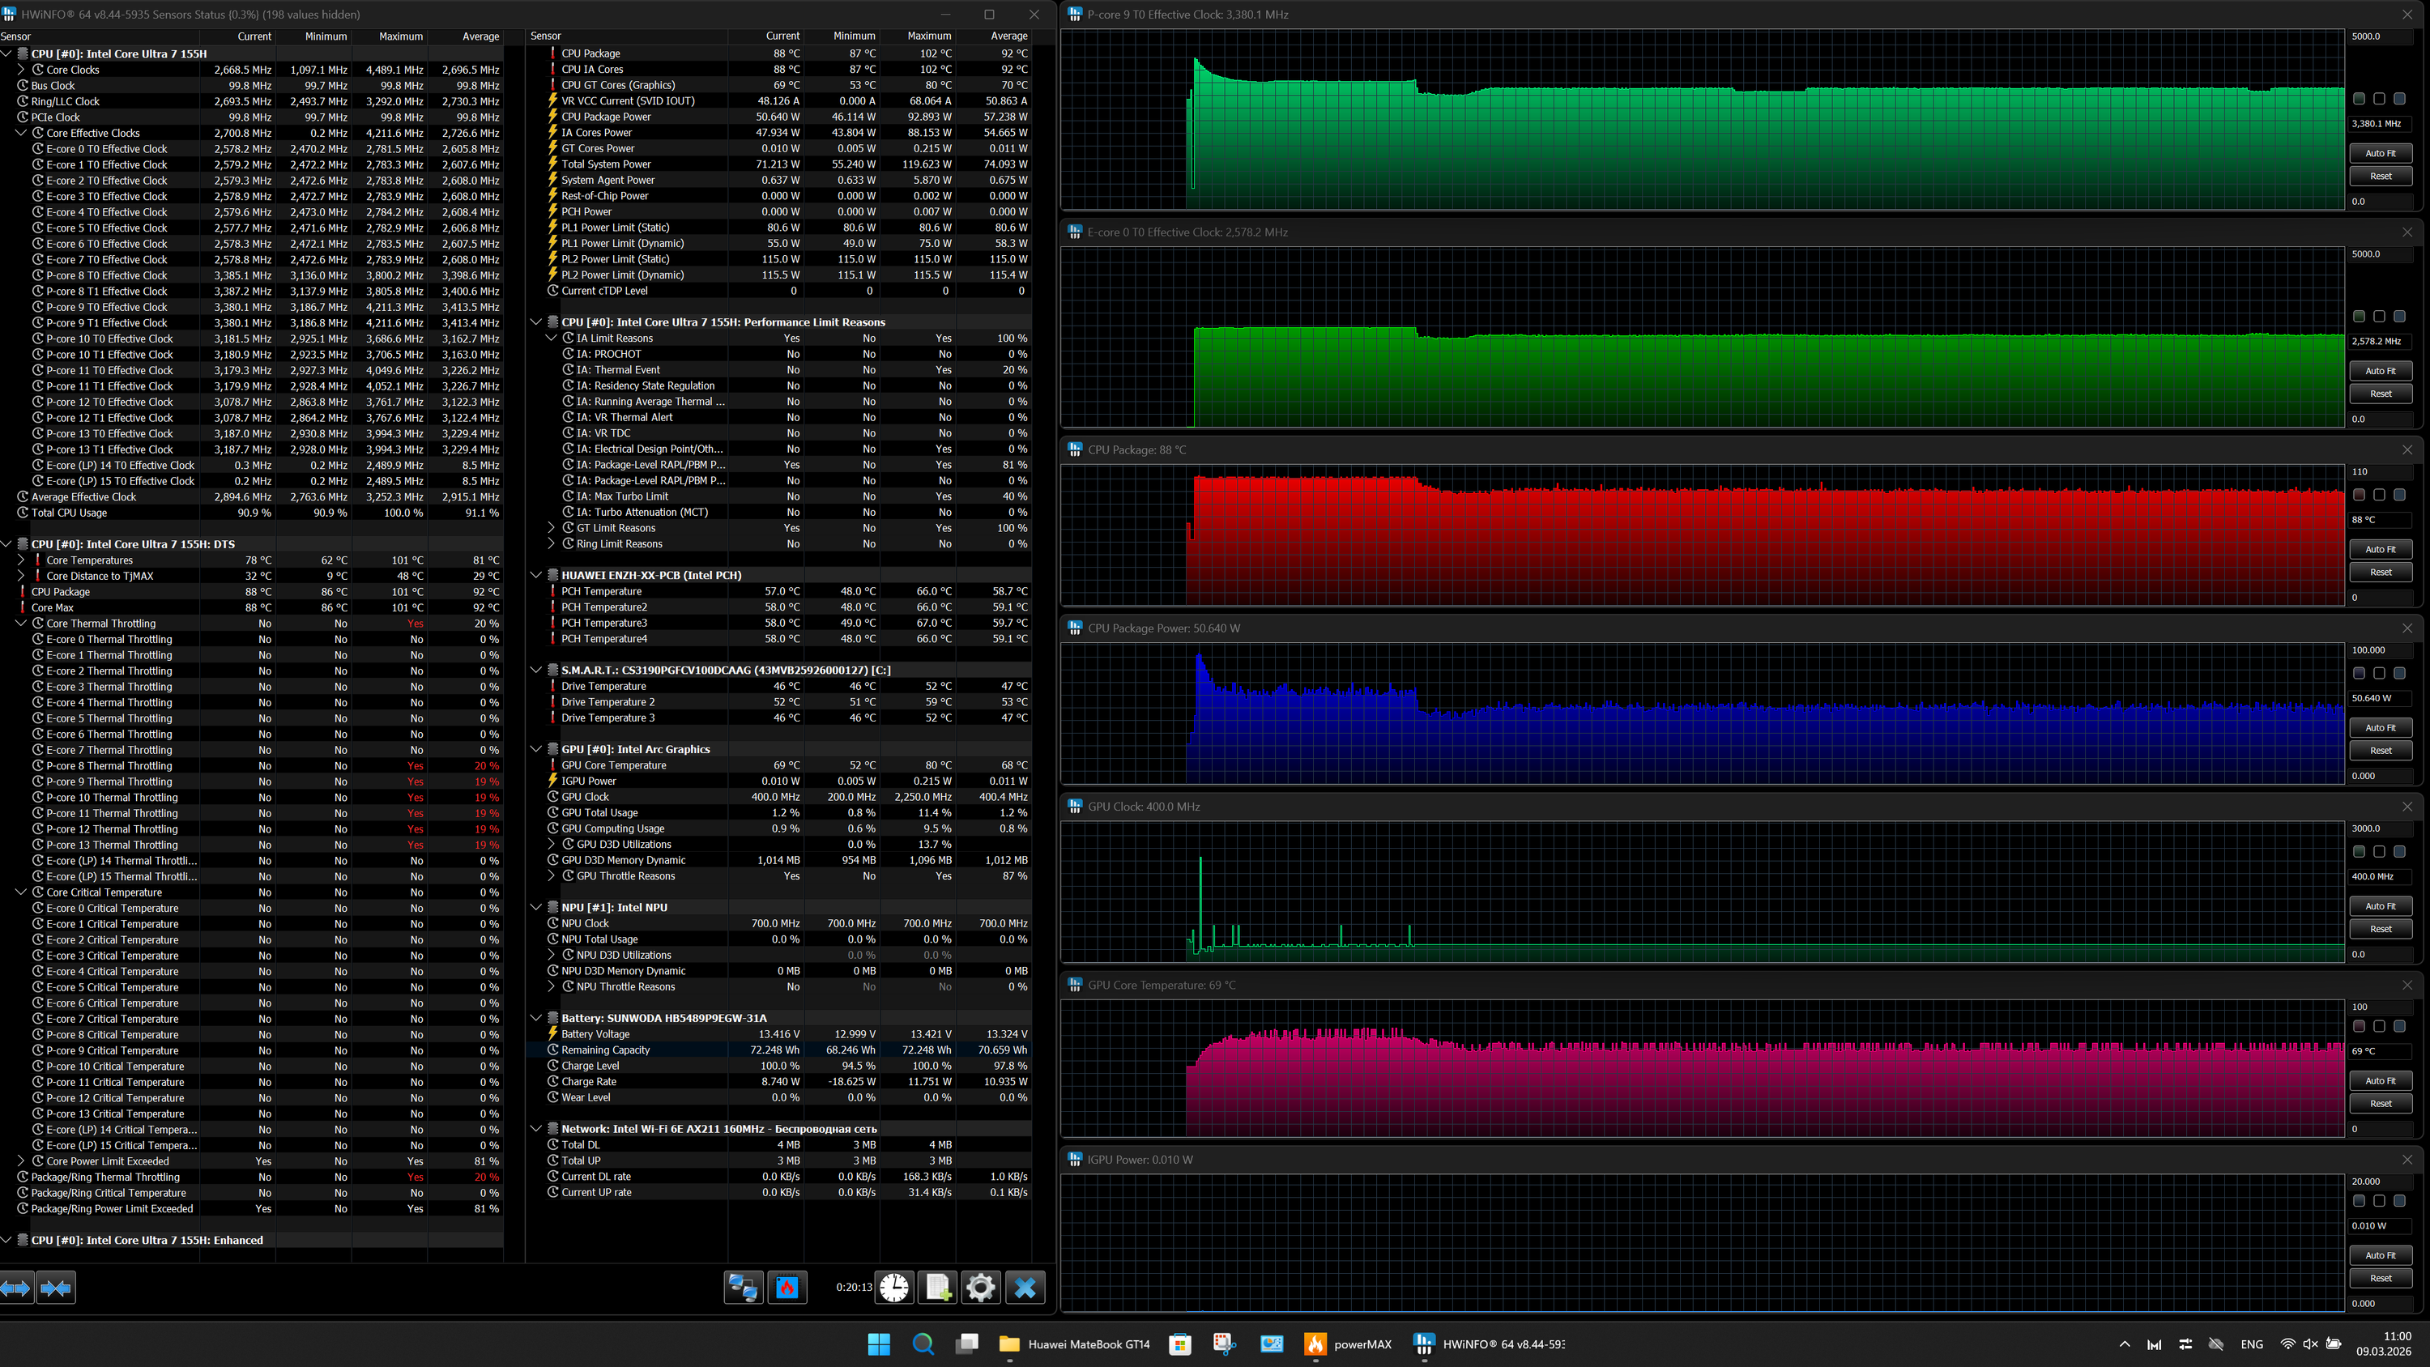Click the blue X close-sensors icon
2430x1367 pixels.
1025,1287
